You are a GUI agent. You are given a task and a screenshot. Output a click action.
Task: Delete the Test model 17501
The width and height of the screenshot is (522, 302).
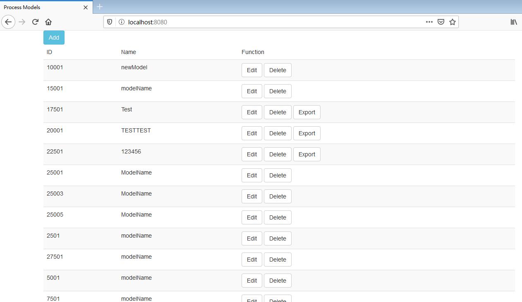[x=278, y=112]
